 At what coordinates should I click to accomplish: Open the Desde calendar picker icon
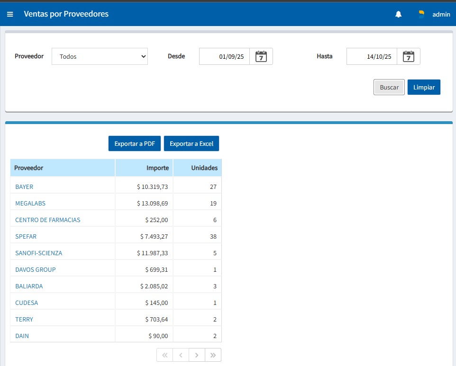coord(261,56)
